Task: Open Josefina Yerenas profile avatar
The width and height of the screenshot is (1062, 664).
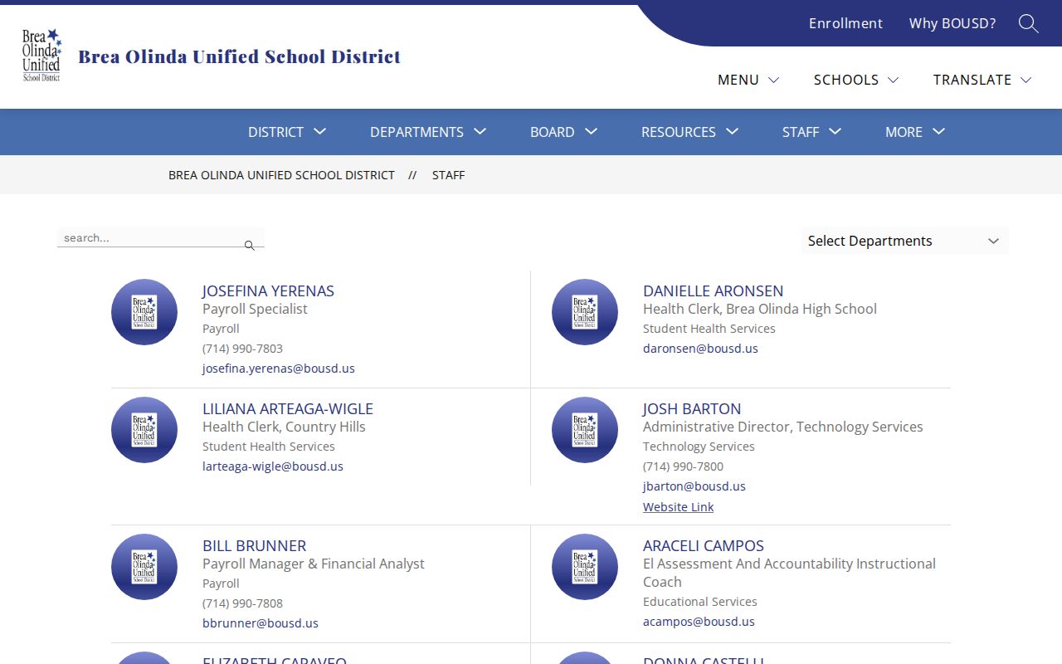Action: pyautogui.click(x=144, y=312)
